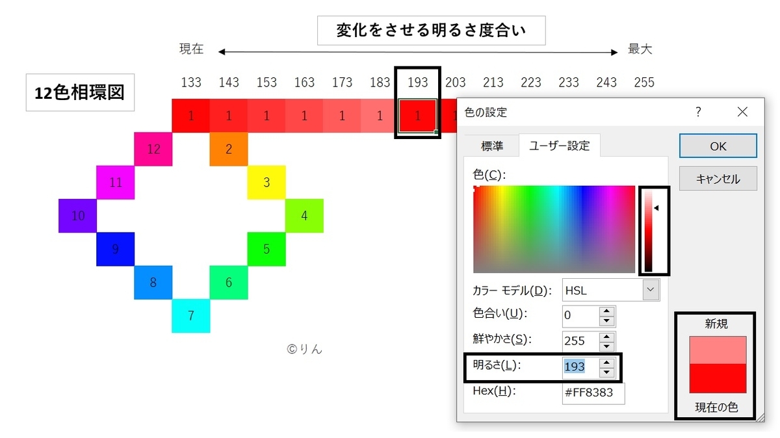Click the value 203 header text

[x=455, y=83]
